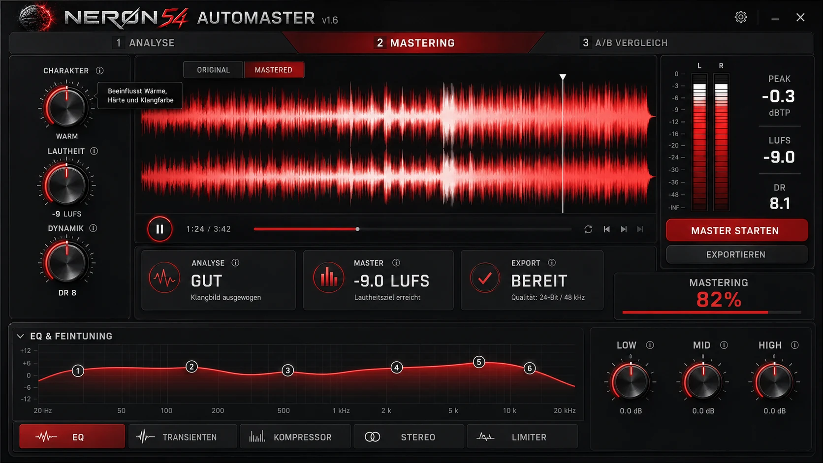
Task: Select EQ node 3
Action: [x=287, y=370]
